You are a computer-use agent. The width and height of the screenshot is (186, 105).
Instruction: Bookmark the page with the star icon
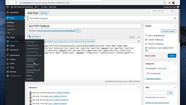point(165,3)
